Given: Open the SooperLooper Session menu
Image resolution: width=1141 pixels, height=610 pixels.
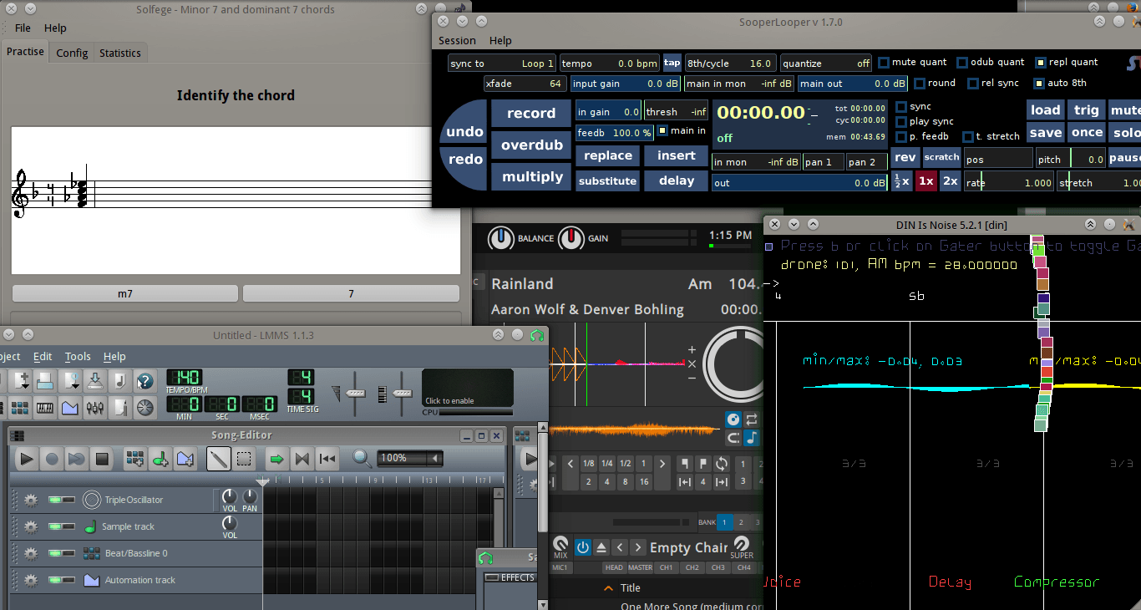Looking at the screenshot, I should [457, 40].
